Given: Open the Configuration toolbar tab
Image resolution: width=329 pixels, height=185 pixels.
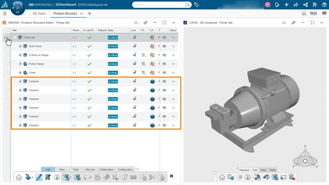Looking at the screenshot, I should pos(125,170).
